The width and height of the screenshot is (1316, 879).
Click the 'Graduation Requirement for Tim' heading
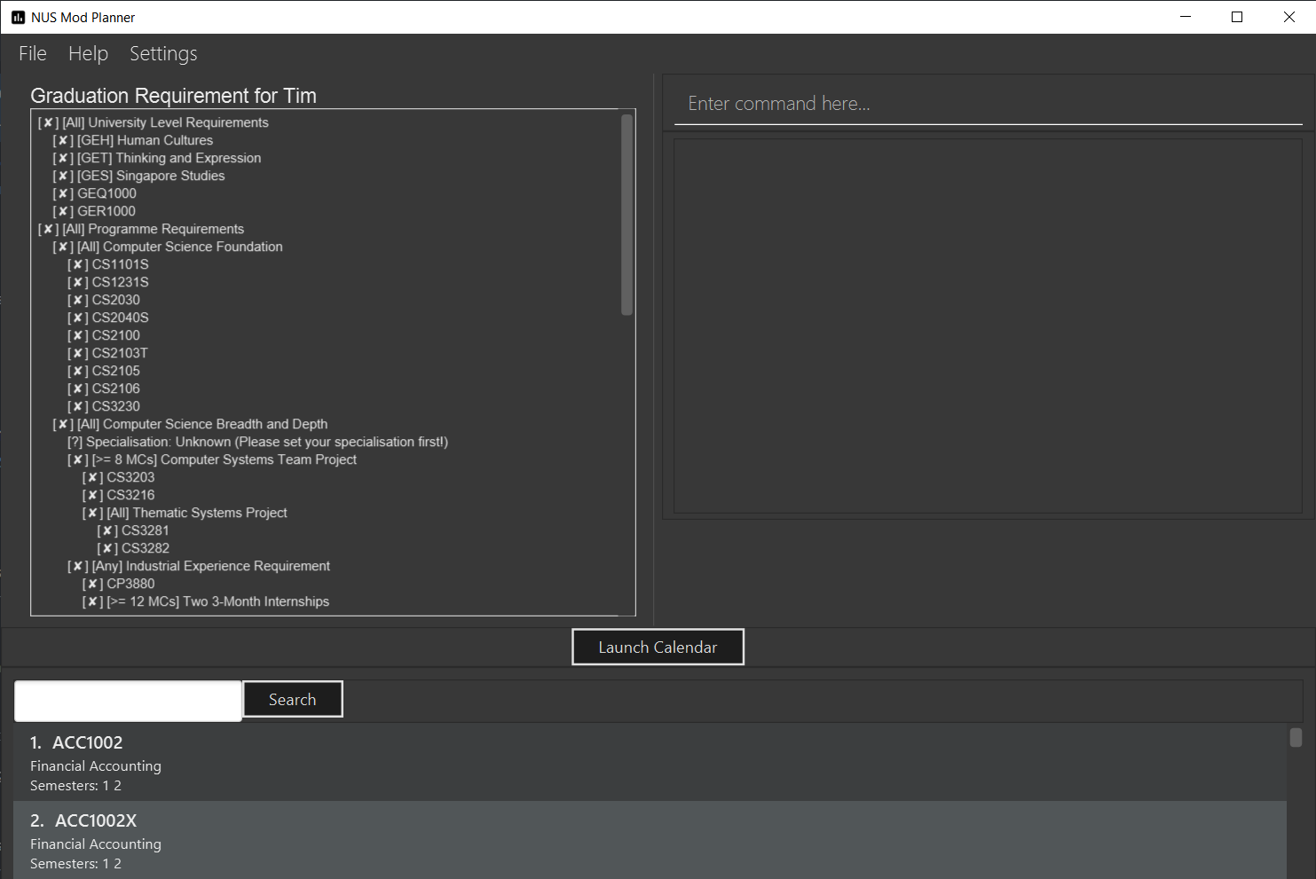[x=174, y=96]
